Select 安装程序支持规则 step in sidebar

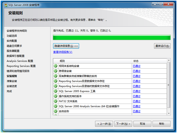pos(17,31)
